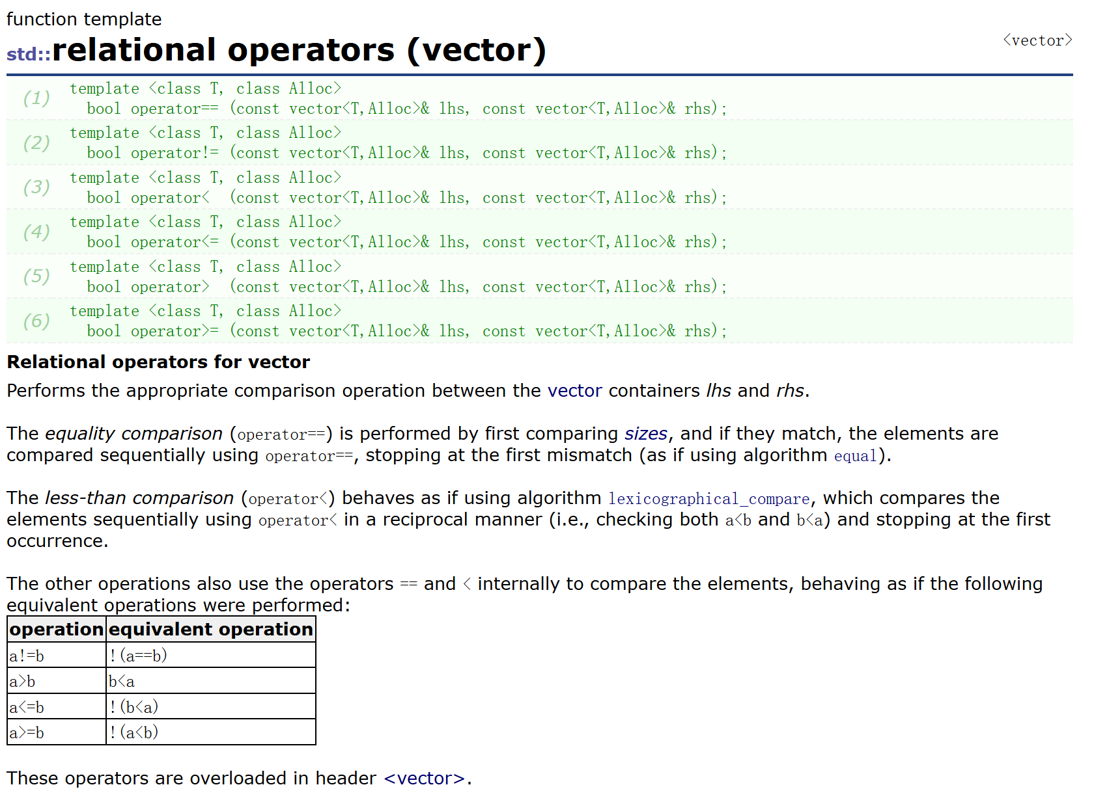Open the 'sizes' link
Viewport: 1094px width, 800px height.
point(646,433)
